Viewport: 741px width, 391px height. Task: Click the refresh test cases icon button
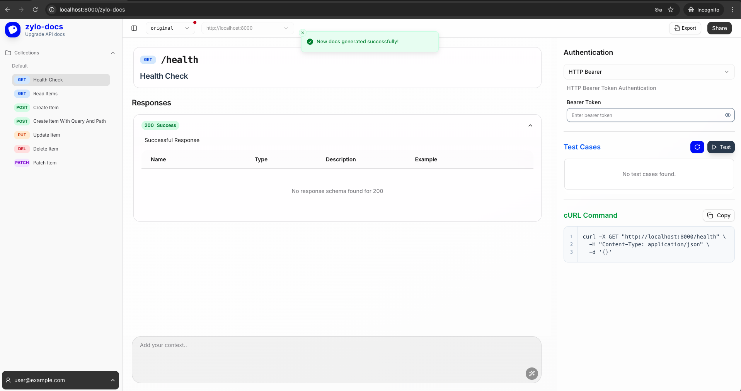coord(697,147)
